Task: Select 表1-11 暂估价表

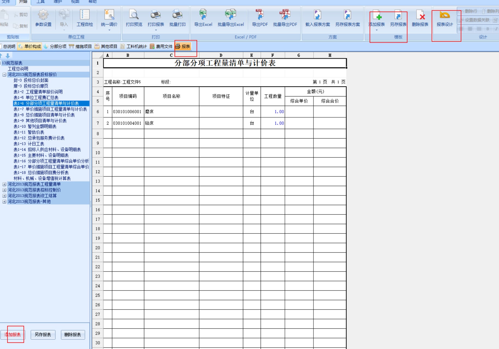Action: coord(29,132)
